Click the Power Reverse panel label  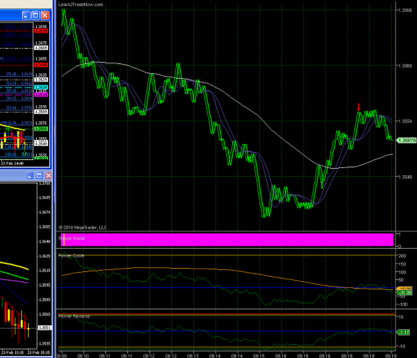click(x=74, y=316)
